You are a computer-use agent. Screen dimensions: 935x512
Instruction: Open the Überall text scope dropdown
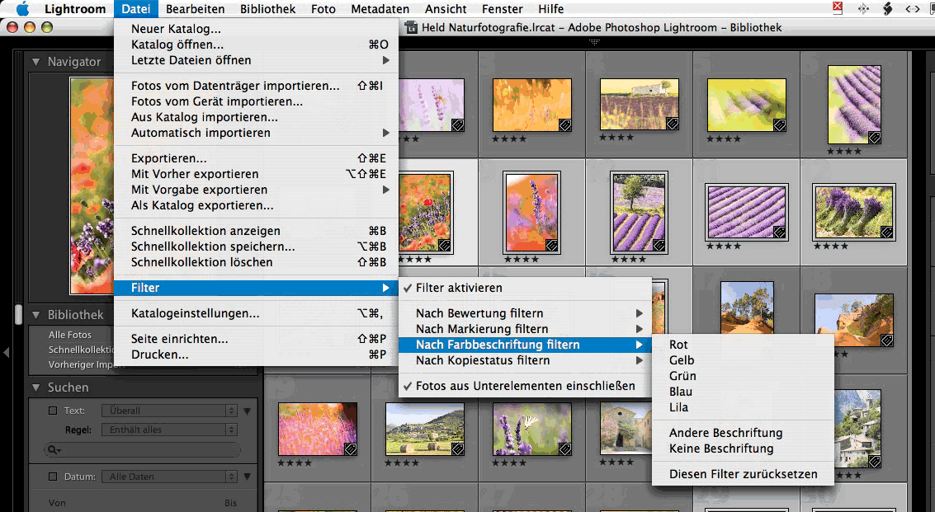[169, 411]
